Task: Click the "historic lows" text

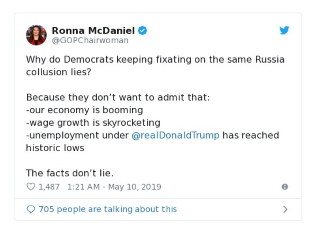Action: click(x=55, y=148)
